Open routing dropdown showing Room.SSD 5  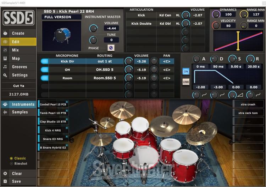click(105, 78)
